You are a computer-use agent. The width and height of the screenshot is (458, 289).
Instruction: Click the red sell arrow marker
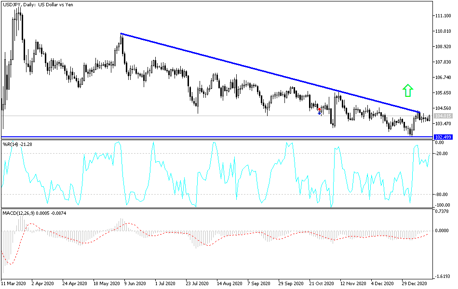[x=319, y=109]
